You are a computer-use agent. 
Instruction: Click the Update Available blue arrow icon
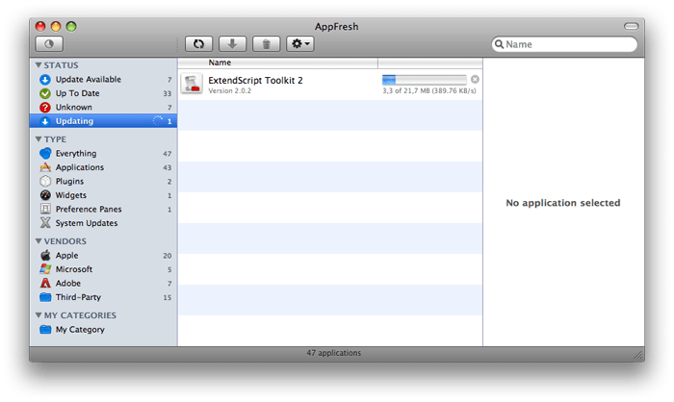(45, 80)
